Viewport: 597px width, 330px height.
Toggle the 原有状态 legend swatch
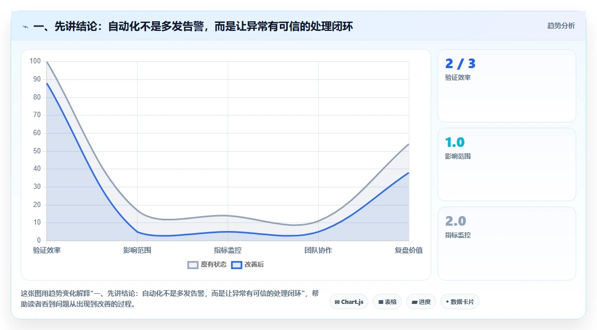[x=193, y=265]
